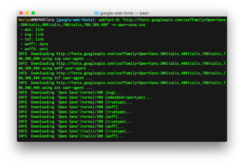Click the 'google-web-fonts — bash' window title

124,13
